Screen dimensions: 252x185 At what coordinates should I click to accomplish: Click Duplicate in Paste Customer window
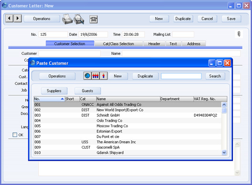coord(145,76)
